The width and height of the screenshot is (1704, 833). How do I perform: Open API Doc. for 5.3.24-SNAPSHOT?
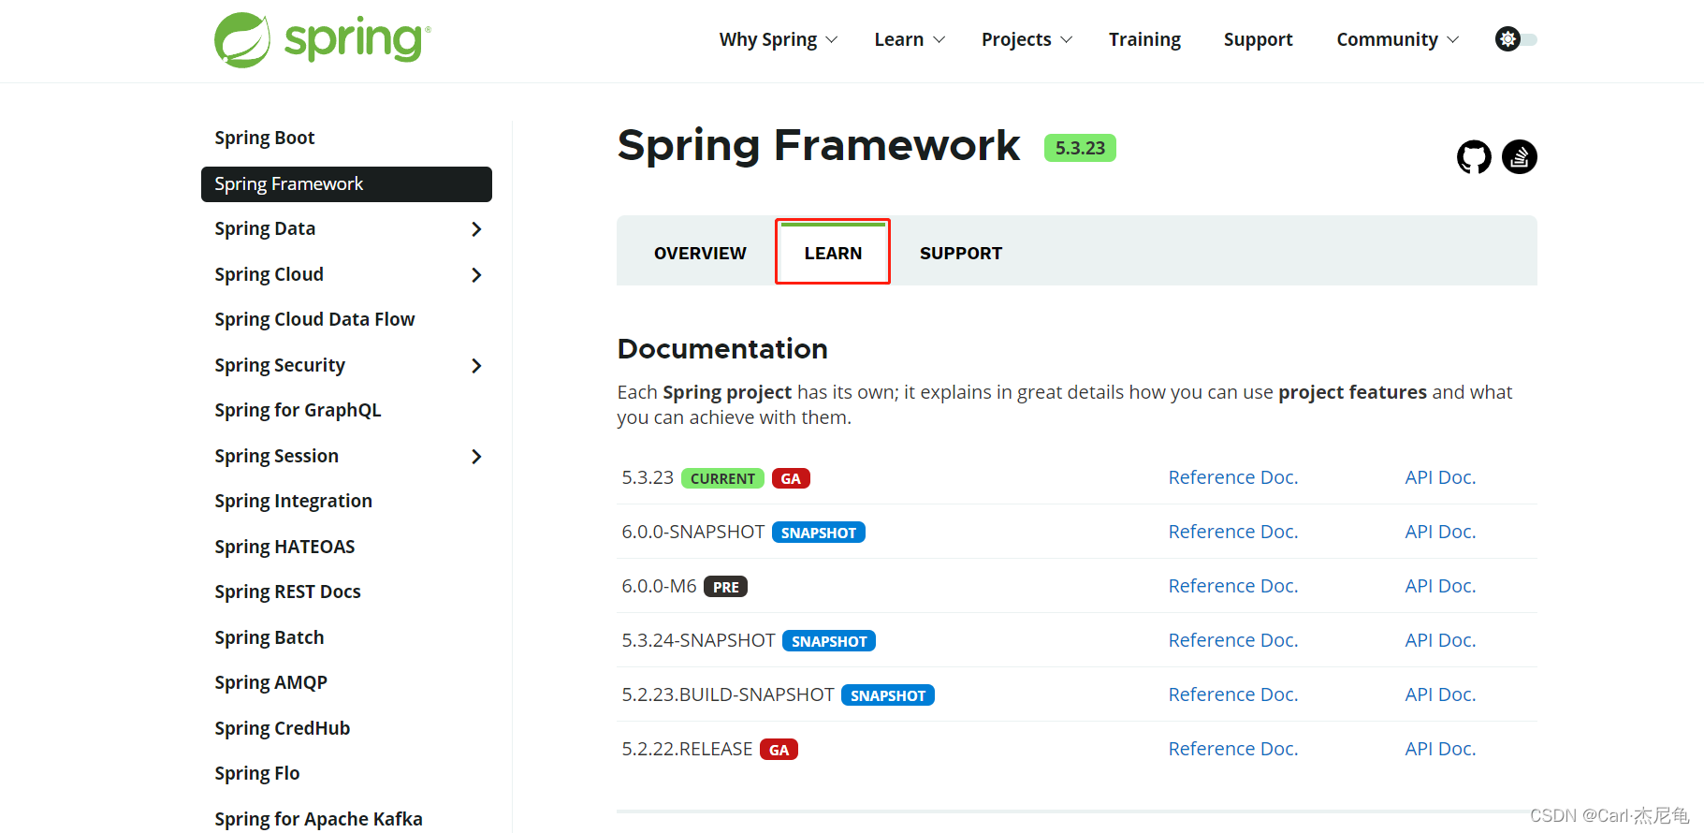tap(1440, 640)
